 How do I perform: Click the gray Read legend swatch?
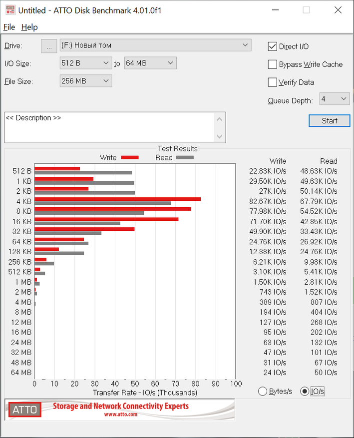(185, 157)
